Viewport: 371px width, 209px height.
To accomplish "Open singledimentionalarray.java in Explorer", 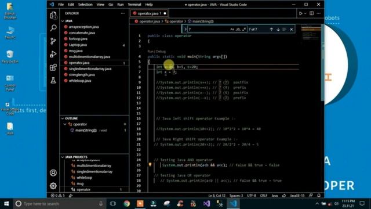I will point(90,69).
